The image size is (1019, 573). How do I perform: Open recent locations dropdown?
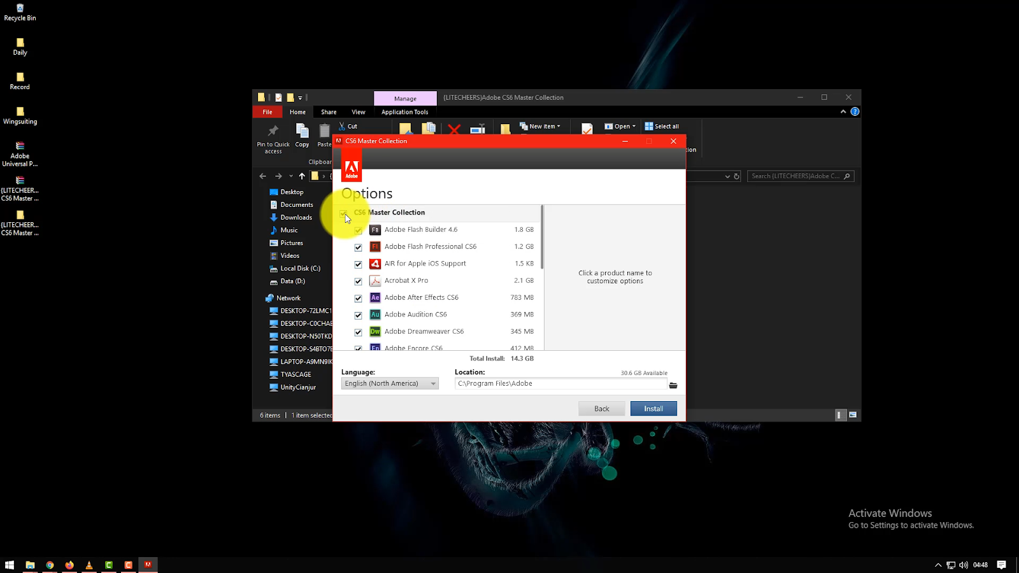(x=291, y=176)
